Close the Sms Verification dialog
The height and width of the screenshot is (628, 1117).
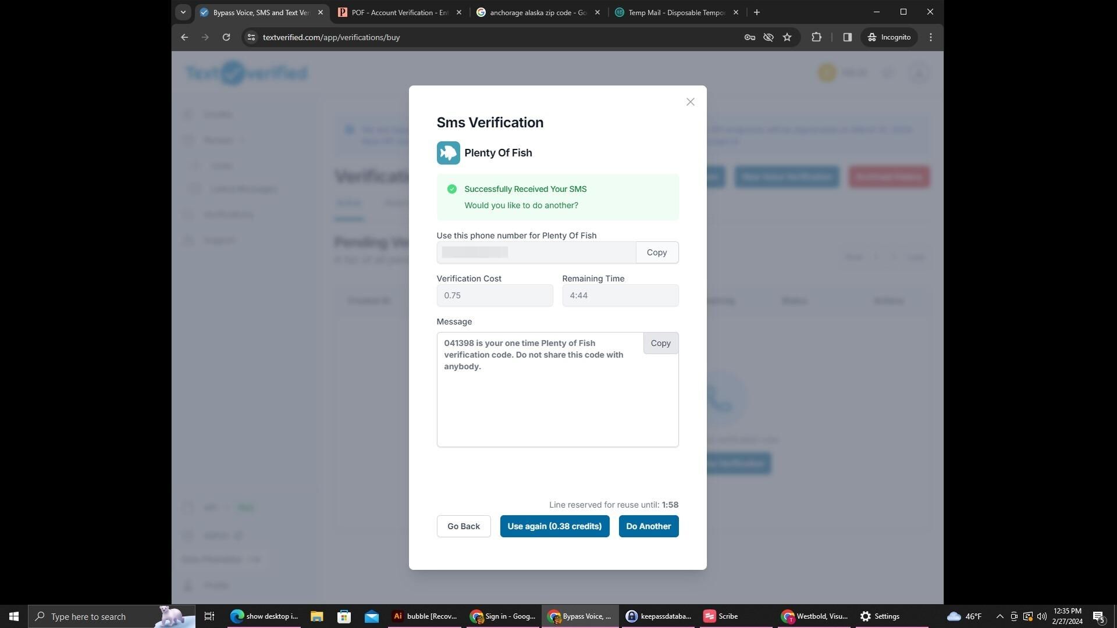(690, 102)
